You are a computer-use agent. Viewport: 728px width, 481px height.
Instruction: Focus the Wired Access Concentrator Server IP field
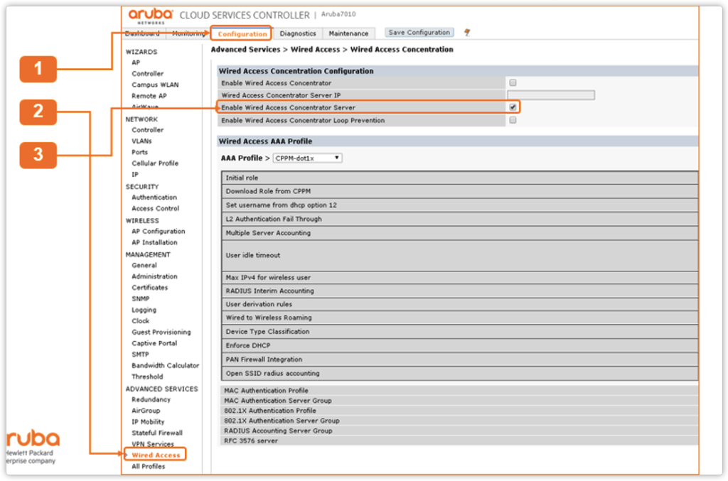pos(551,95)
